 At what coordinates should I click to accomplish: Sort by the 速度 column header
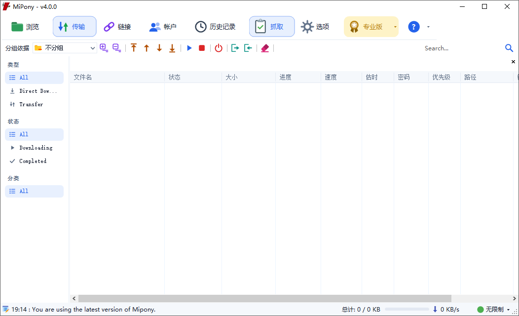click(x=341, y=77)
